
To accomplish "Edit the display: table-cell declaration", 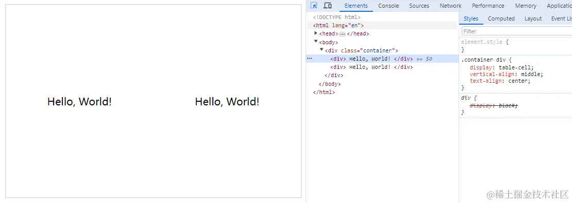I will click(x=501, y=67).
